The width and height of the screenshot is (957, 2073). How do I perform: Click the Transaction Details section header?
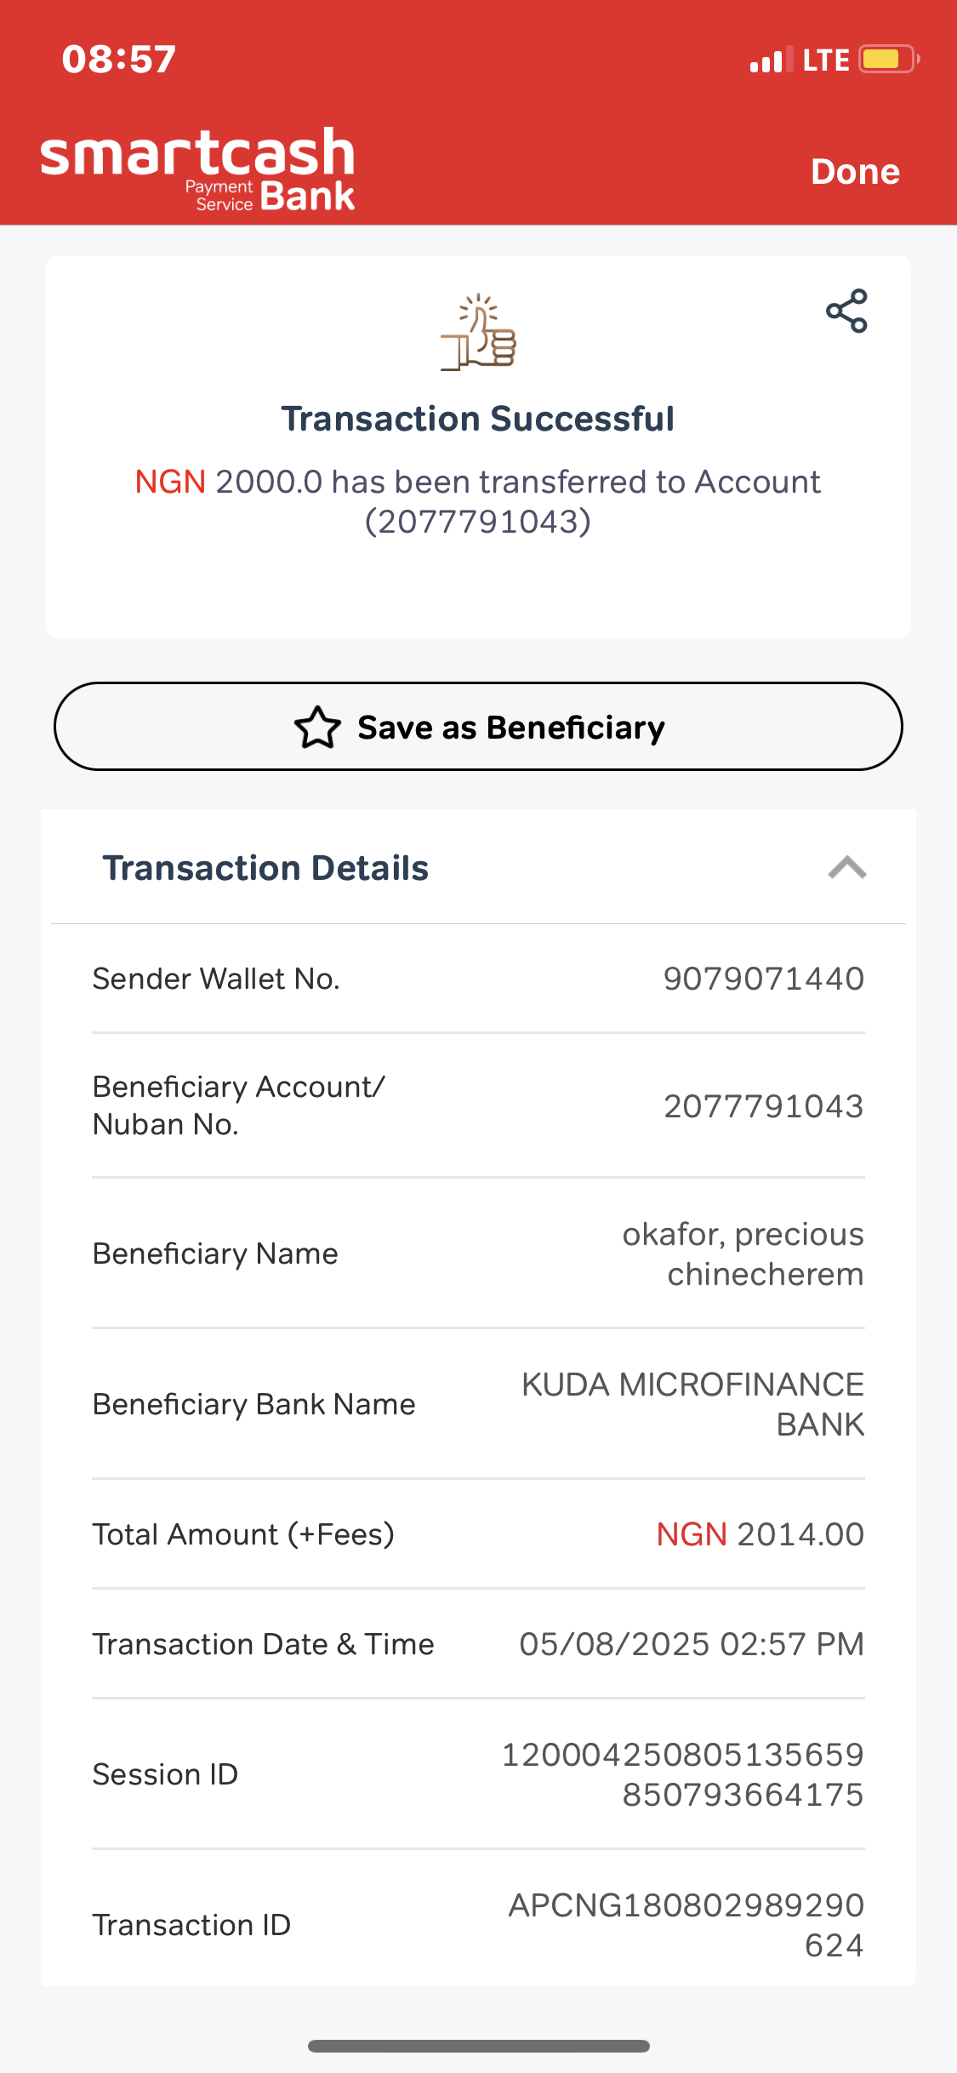[265, 868]
